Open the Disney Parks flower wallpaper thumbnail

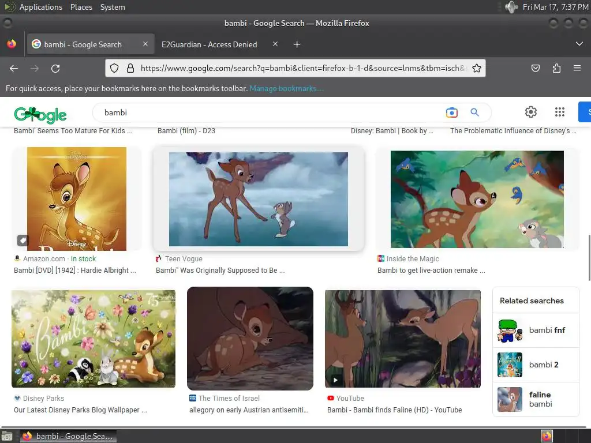[x=93, y=339]
